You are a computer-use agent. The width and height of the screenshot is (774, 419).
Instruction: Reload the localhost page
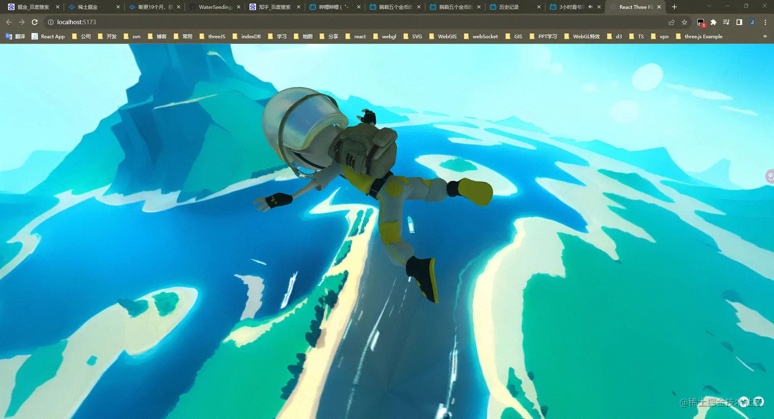click(35, 22)
